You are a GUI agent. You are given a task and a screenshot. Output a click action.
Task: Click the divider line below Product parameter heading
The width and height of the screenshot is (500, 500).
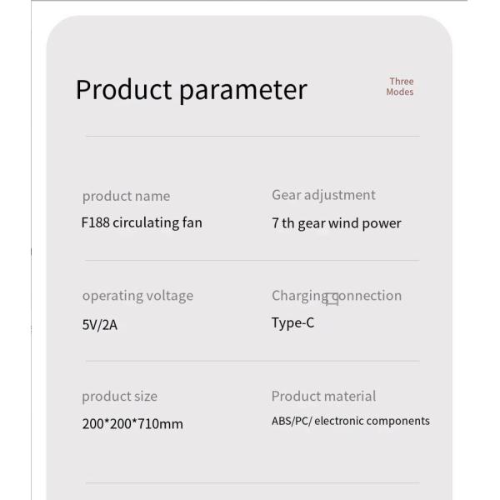point(252,136)
